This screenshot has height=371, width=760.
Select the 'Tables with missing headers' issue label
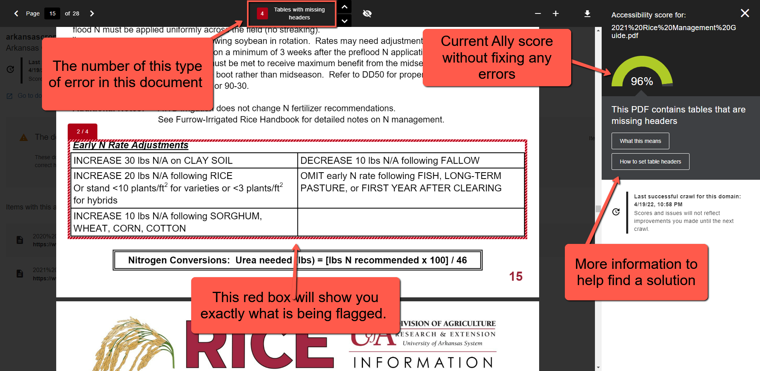pos(299,13)
